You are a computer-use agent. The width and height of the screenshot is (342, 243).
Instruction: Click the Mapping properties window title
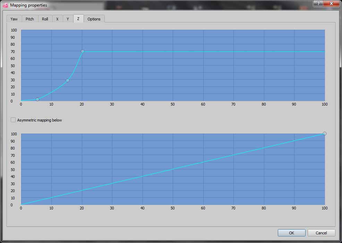pyautogui.click(x=28, y=5)
